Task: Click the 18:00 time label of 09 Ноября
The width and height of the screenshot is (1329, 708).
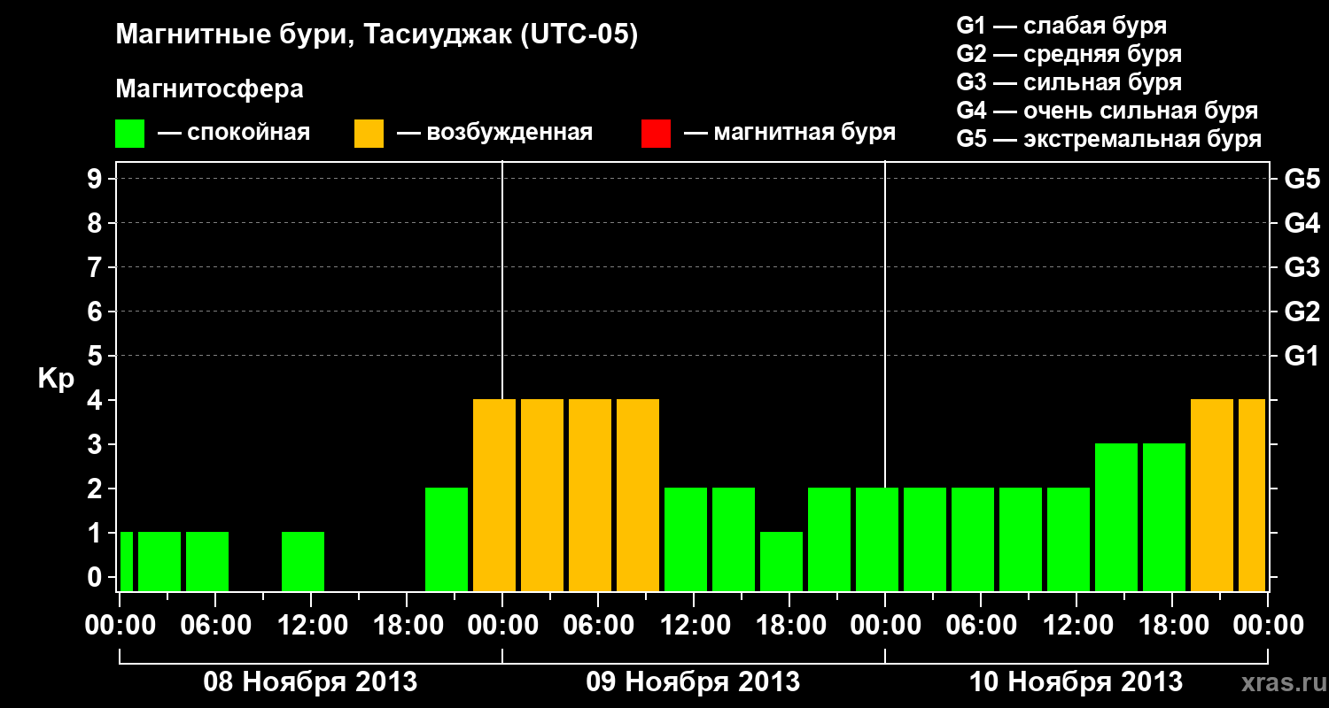Action: click(x=789, y=626)
